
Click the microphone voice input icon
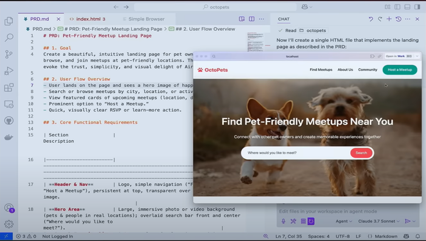[x=284, y=221]
